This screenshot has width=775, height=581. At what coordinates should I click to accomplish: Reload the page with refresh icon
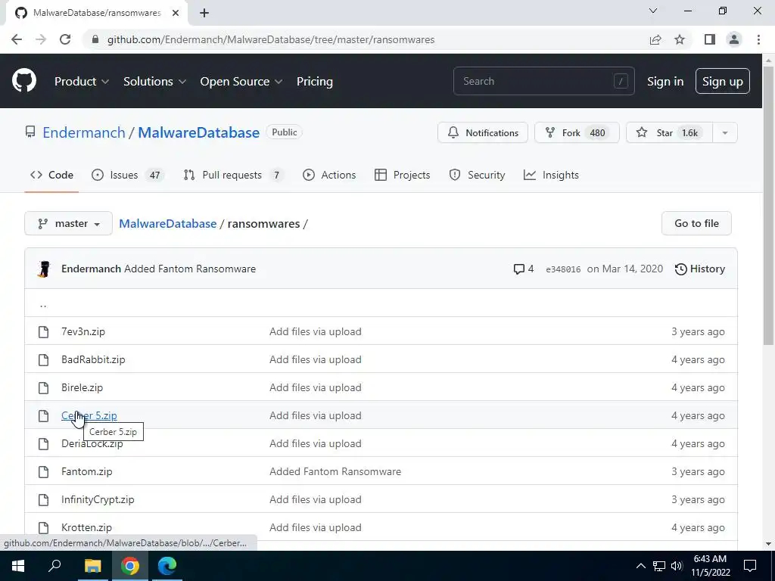65,39
